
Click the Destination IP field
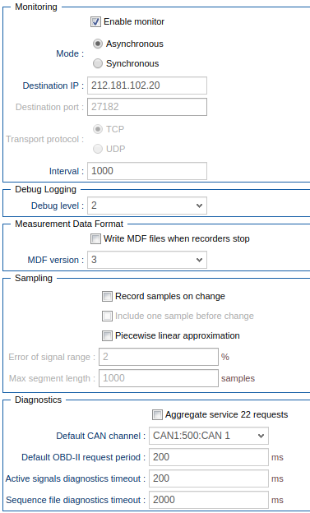(x=147, y=85)
